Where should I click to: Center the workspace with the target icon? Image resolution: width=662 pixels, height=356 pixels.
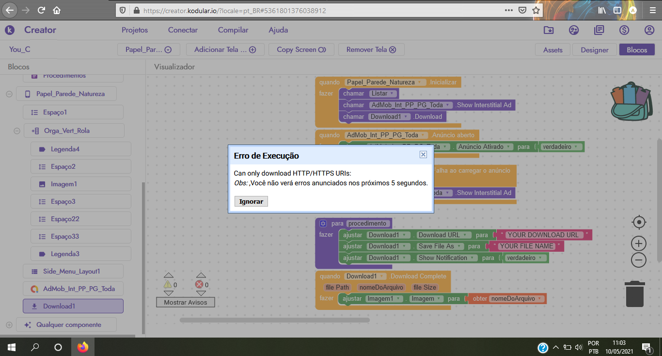[639, 222]
